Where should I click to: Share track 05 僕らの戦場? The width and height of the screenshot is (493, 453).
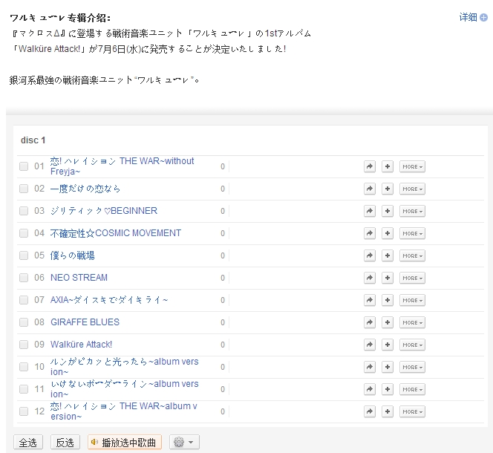pos(370,255)
